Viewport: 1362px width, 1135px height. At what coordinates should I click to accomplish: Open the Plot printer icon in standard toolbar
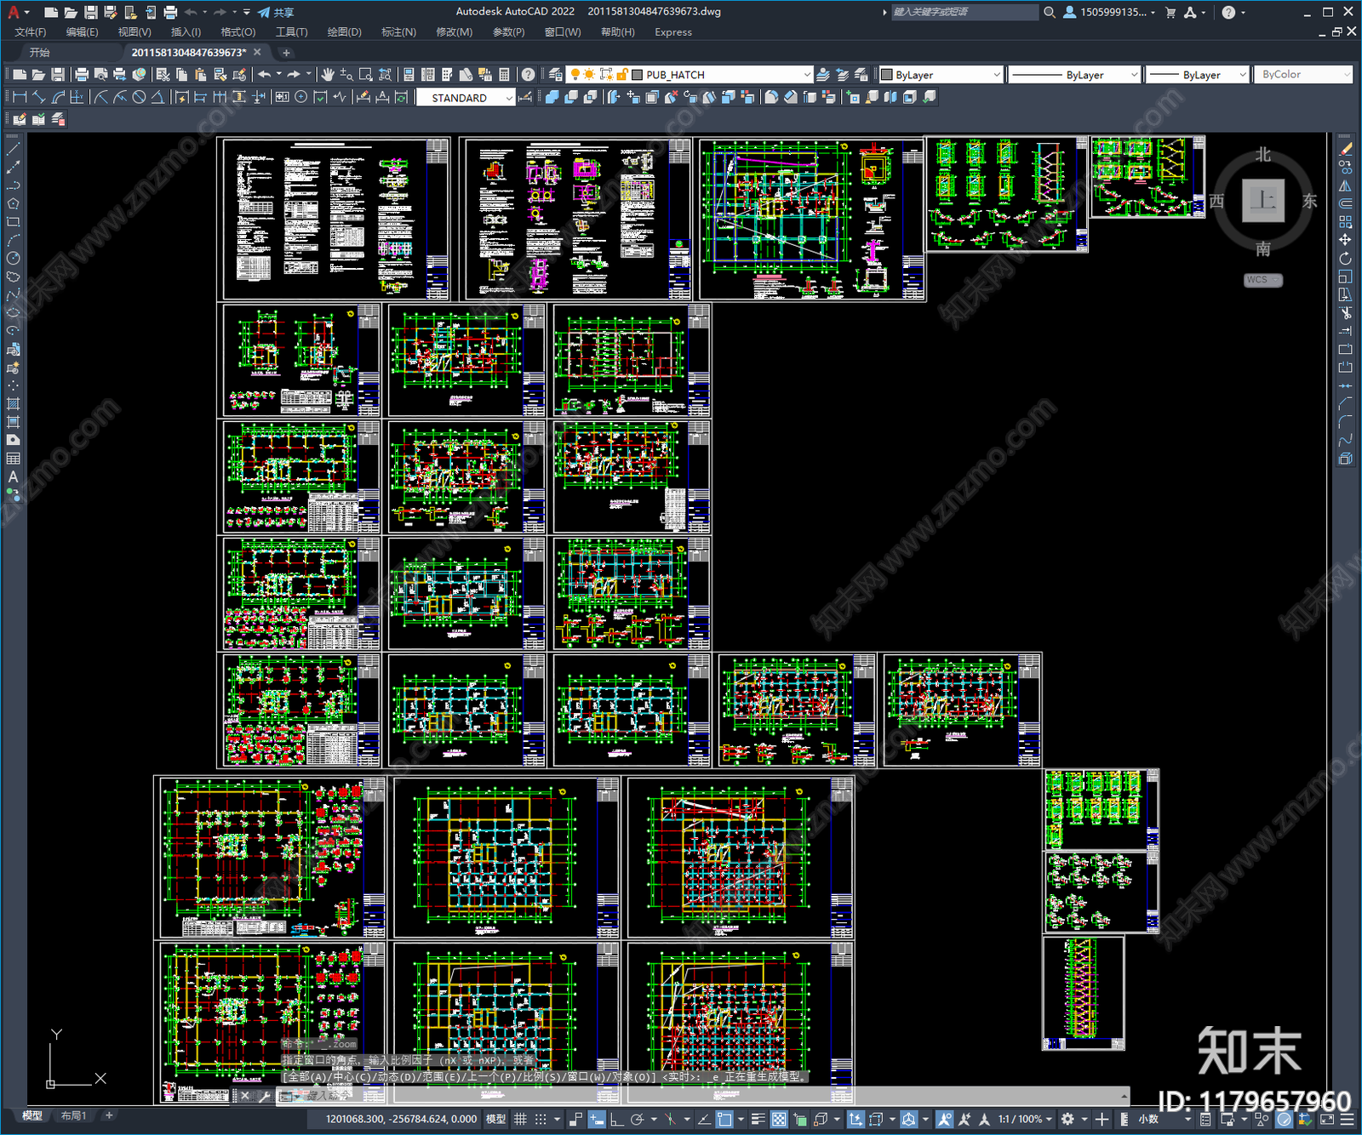(x=82, y=75)
